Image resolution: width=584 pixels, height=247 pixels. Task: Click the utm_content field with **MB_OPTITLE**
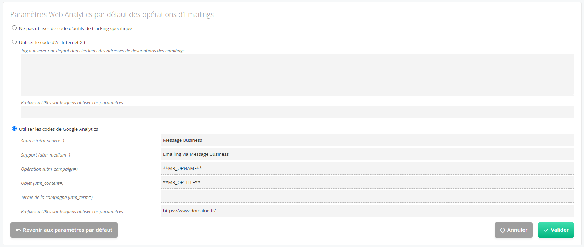pos(368,182)
